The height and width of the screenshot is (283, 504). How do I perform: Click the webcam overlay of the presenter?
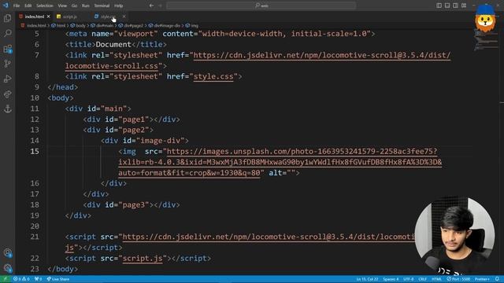pyautogui.click(x=454, y=235)
